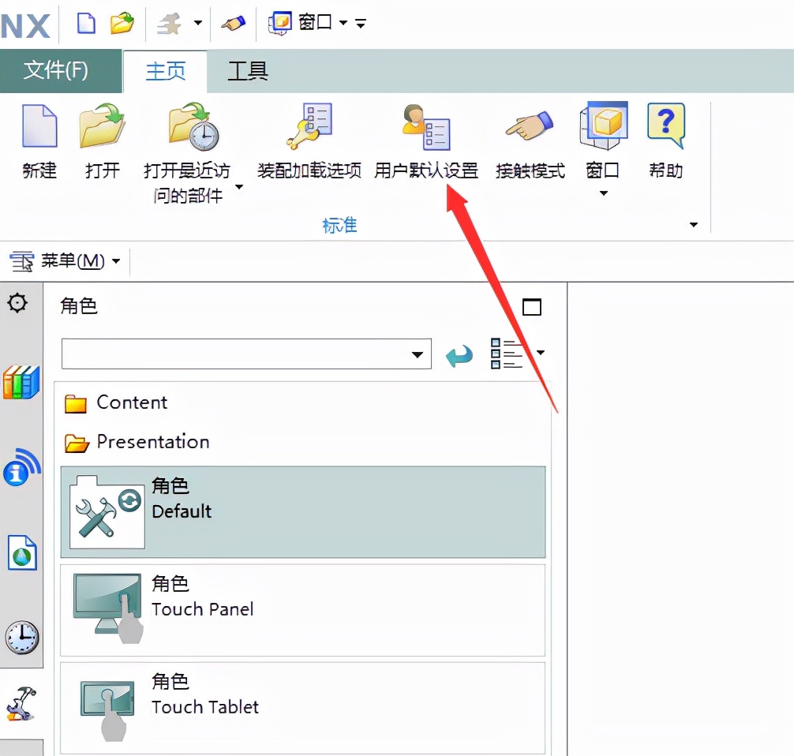Image resolution: width=794 pixels, height=756 pixels.
Task: Click the pointing-hand touch mode icon in top toolbar
Action: (x=234, y=24)
